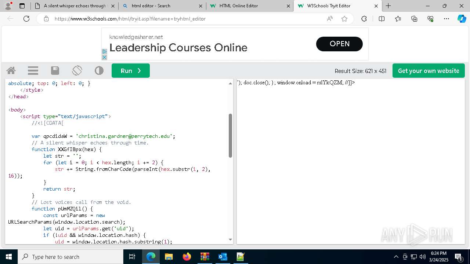Open the browser Extensions icon
This screenshot has height=264, width=470.
(364, 19)
